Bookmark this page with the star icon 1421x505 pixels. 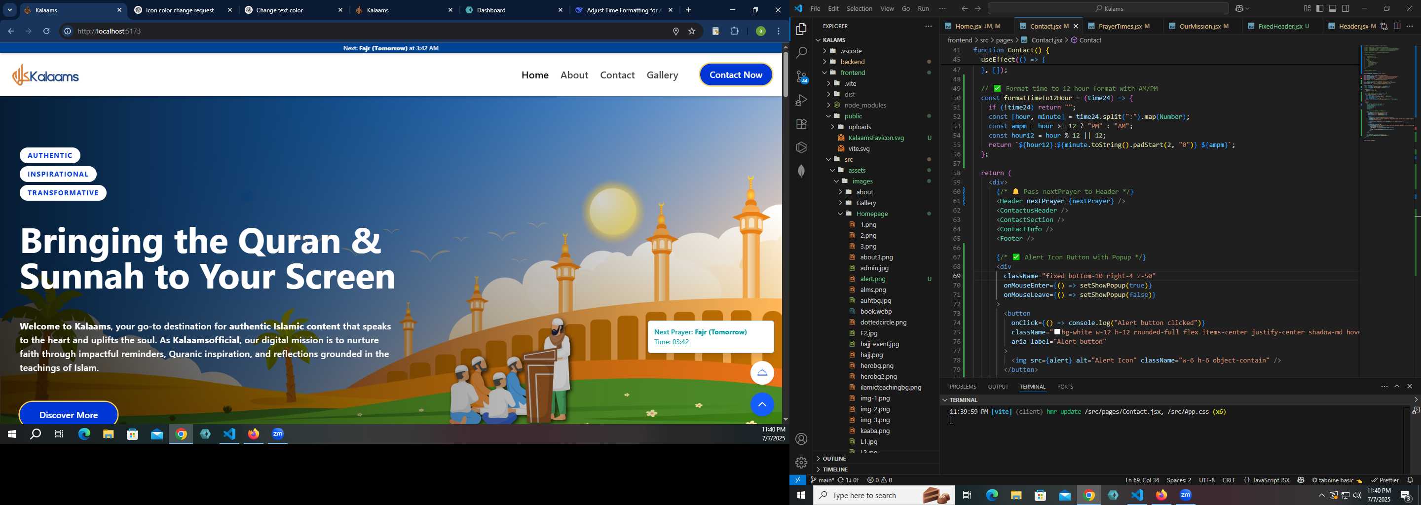(692, 32)
